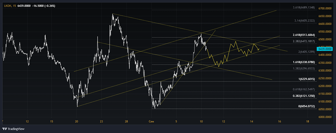The height and width of the screenshot is (133, 336).
Task: Click date 10 on the time axis
Action: [201, 122]
